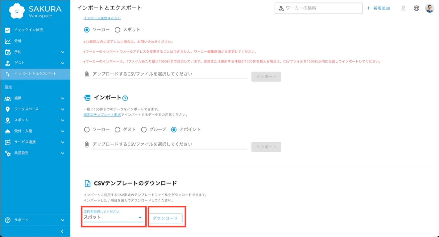Click the paperclip icon in the upper upload field

coord(87,74)
